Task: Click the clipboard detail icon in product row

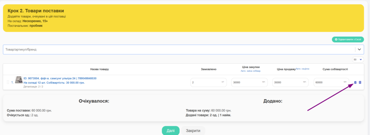Action: point(356,82)
